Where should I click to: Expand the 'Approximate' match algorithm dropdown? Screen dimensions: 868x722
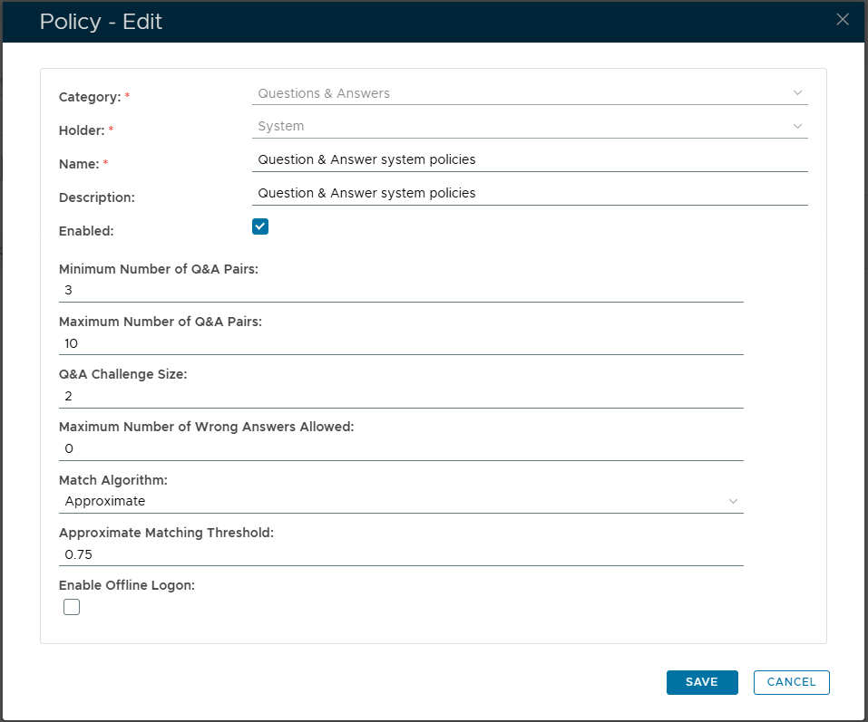pyautogui.click(x=399, y=501)
